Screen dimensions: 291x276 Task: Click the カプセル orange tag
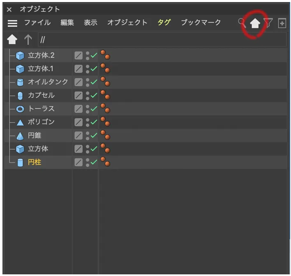tap(105, 95)
